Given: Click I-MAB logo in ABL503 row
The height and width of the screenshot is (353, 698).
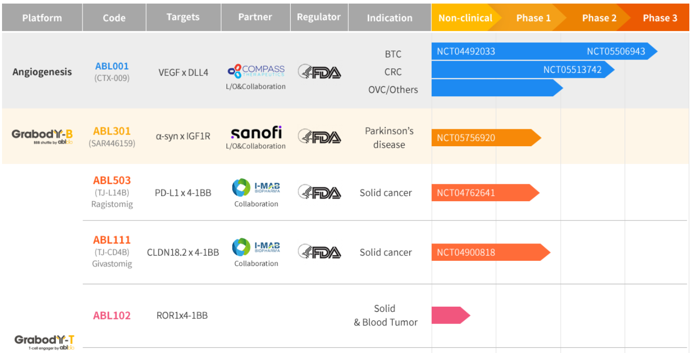Looking at the screenshot, I should point(256,187).
